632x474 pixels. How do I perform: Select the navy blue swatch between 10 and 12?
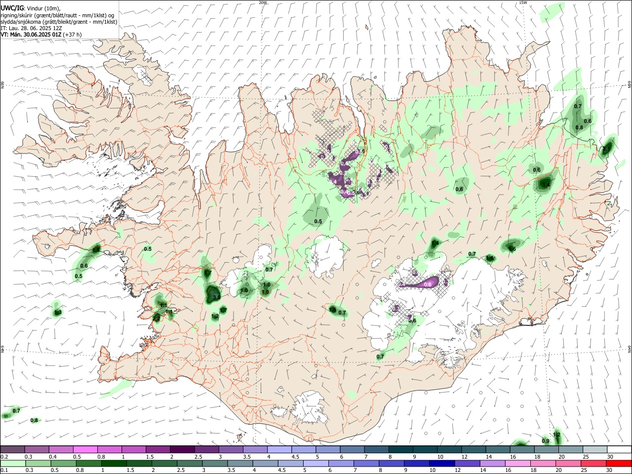(442, 463)
